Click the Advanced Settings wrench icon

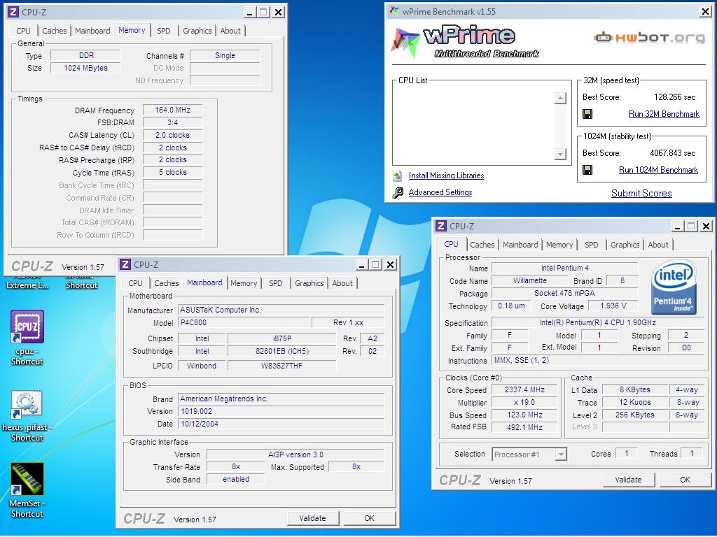coord(398,193)
